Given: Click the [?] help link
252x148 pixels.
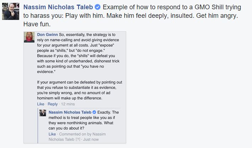Looking at the screenshot, I should point(77,139).
